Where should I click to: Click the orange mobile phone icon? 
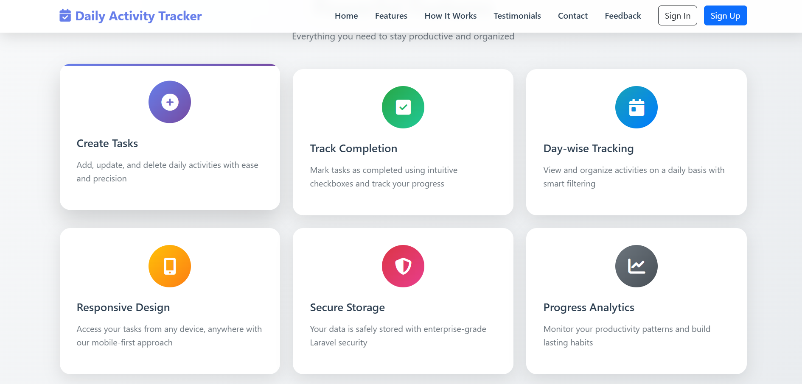(170, 266)
